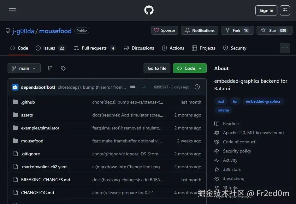Click the Go to file button
The height and width of the screenshot is (204, 296).
click(157, 68)
